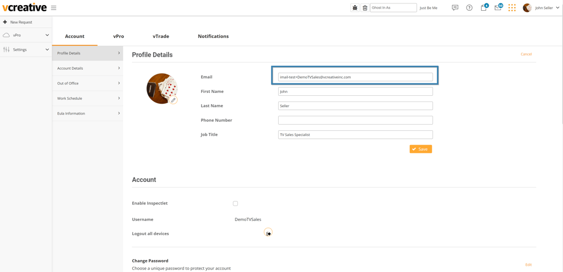Viewport: 563px width, 272px height.
Task: Open Eula Information section chevron
Action: pyautogui.click(x=119, y=113)
